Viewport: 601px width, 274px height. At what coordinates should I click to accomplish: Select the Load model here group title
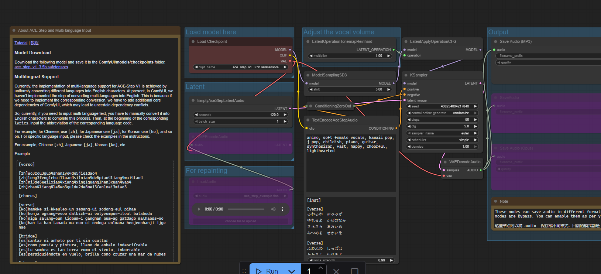(211, 32)
